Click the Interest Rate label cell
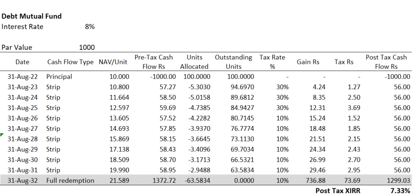Viewport: 412px width, 196px height. (x=23, y=27)
